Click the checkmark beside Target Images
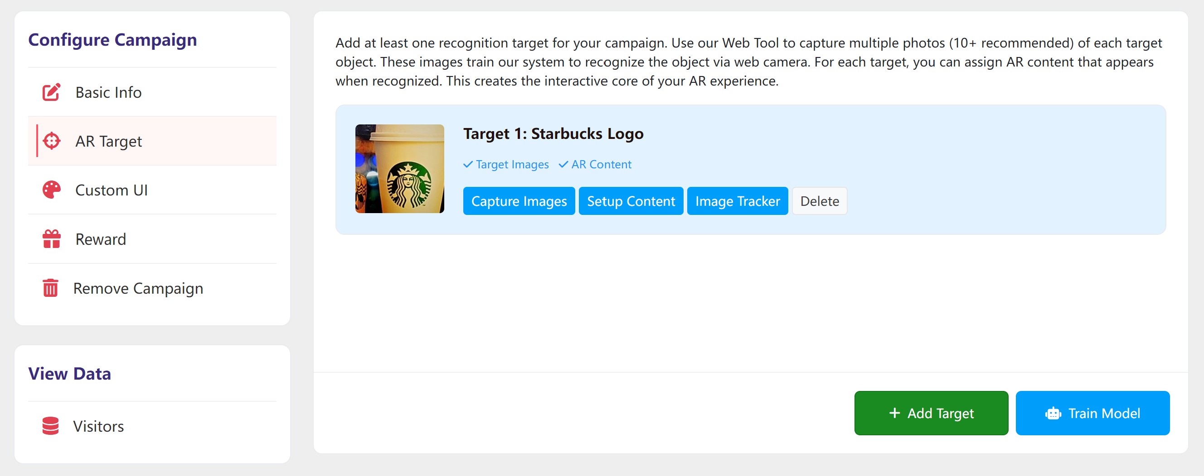The image size is (1204, 476). (x=468, y=164)
